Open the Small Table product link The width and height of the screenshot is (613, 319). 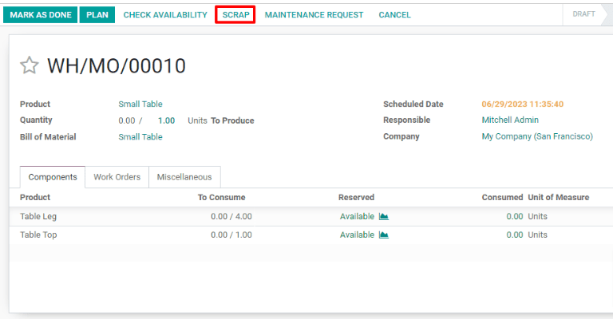(140, 104)
